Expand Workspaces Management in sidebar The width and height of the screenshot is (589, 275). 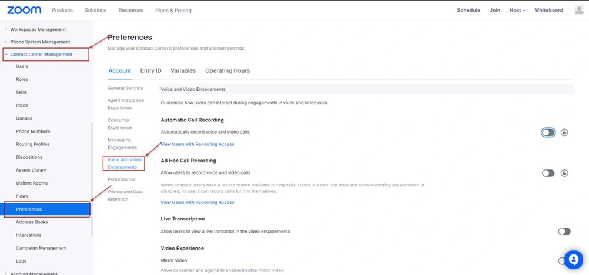(x=38, y=29)
